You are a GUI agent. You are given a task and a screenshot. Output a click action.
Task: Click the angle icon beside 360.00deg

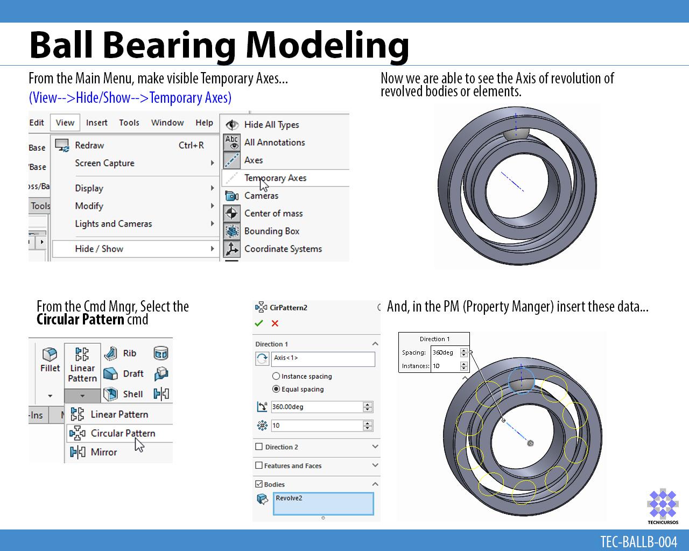(262, 407)
